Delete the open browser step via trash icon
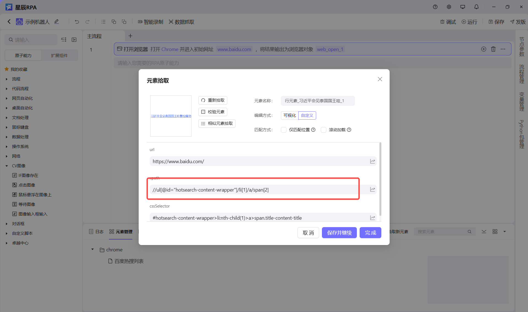 (493, 49)
